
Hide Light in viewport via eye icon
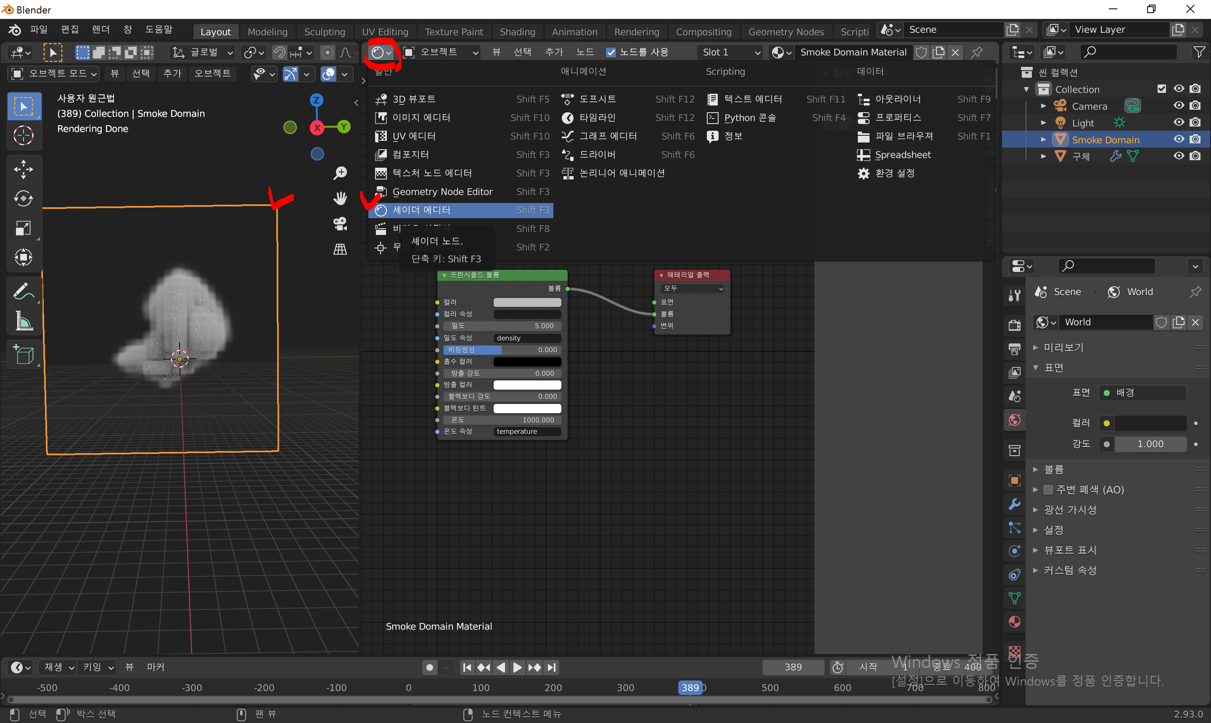click(1179, 122)
